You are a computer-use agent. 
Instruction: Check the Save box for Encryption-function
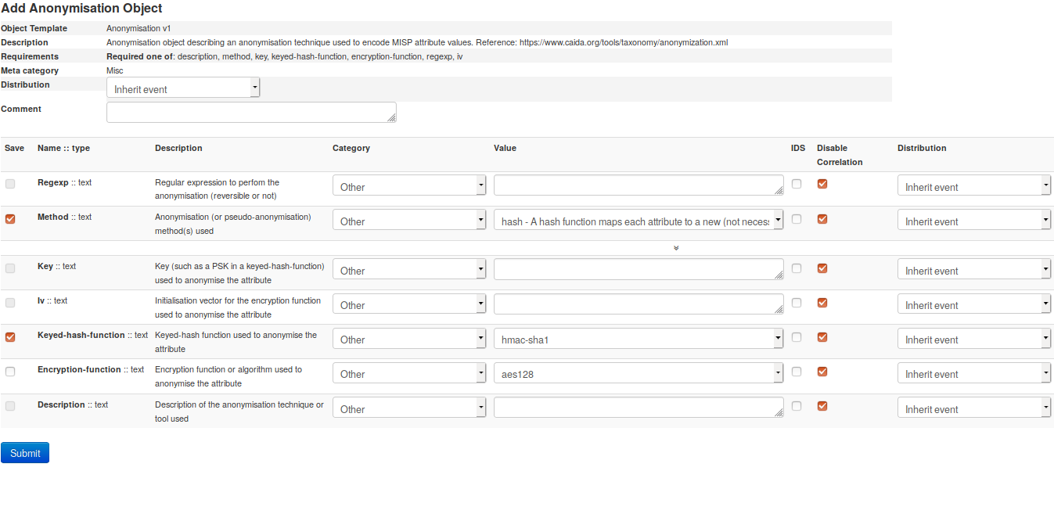[10, 372]
